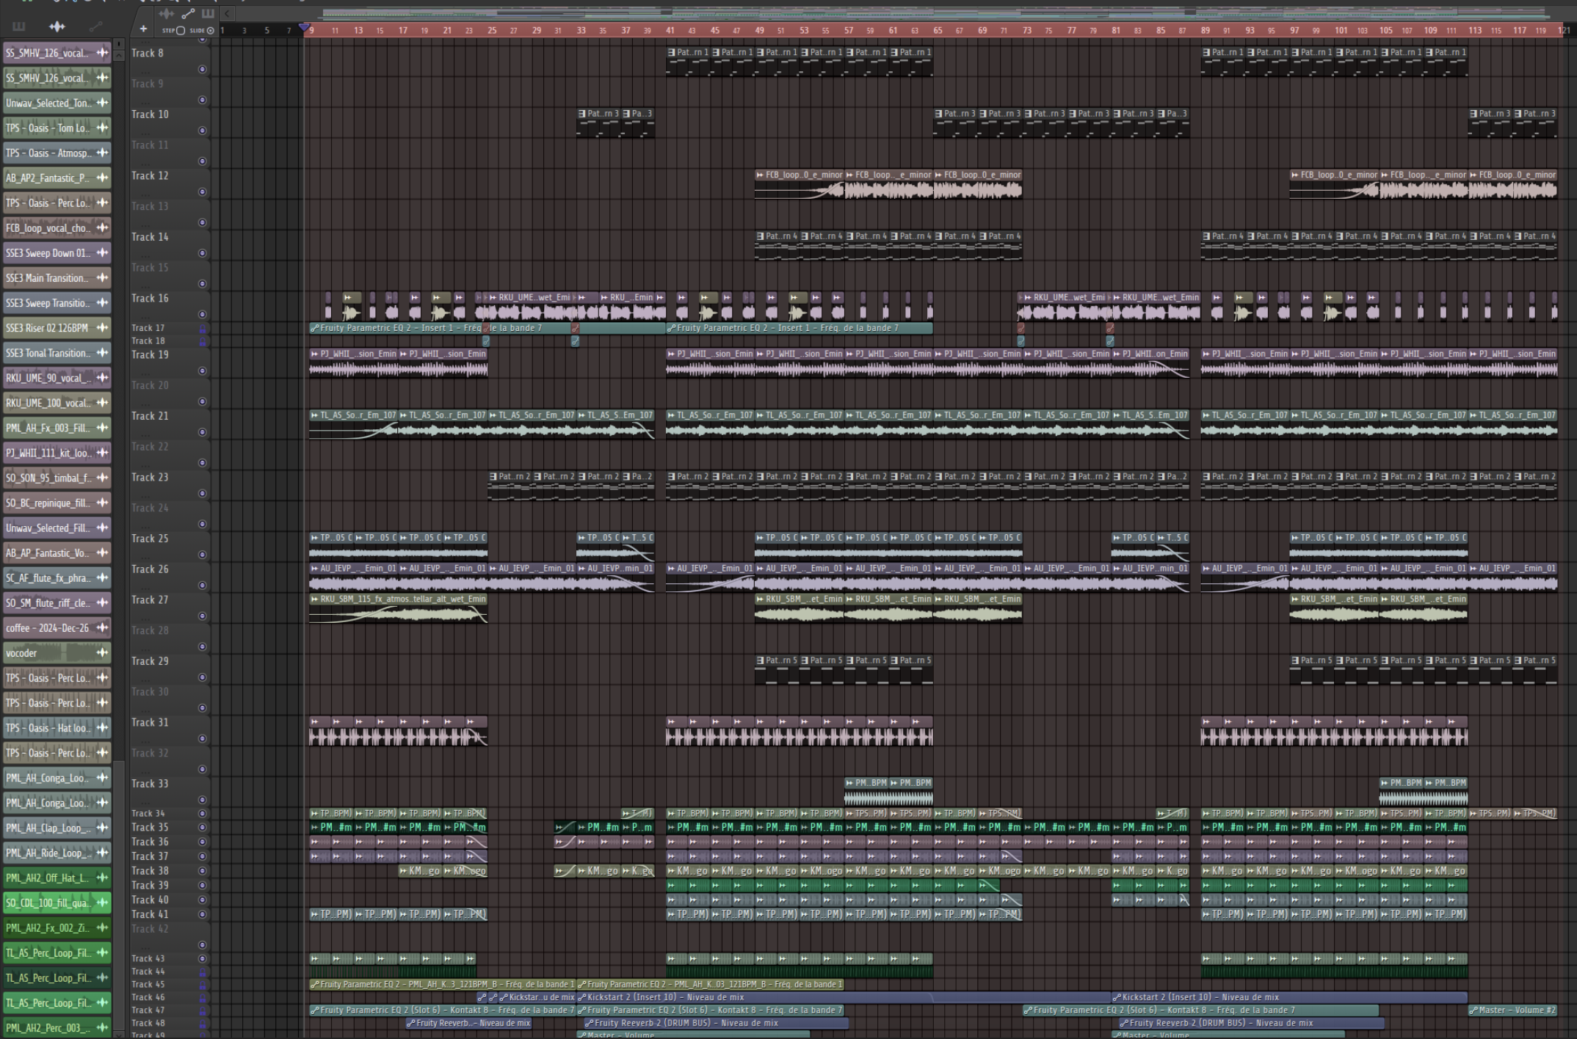The image size is (1577, 1039).
Task: Click bar 49 on the timeline ruler
Action: click(x=760, y=30)
